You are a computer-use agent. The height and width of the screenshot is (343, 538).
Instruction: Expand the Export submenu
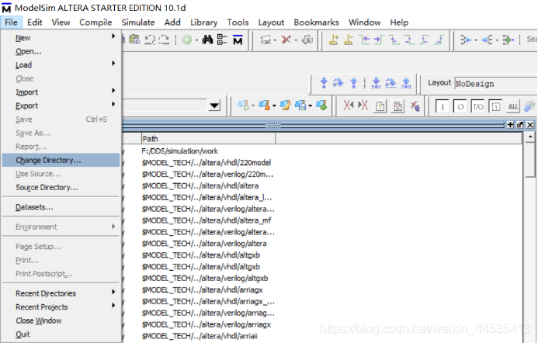pyautogui.click(x=113, y=104)
